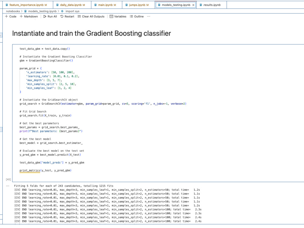Click the notebook icon on main.ipynb tab
Image resolution: width=304 pixels, height=228 pixels.
point(95,5)
